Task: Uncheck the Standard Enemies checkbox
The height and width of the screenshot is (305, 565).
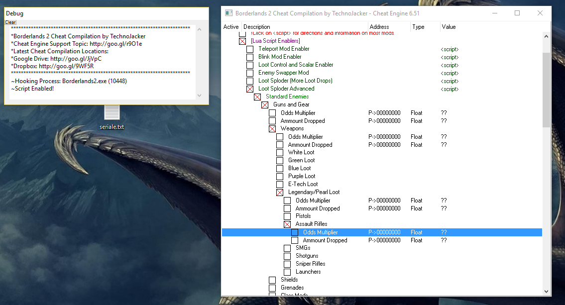Action: 257,97
